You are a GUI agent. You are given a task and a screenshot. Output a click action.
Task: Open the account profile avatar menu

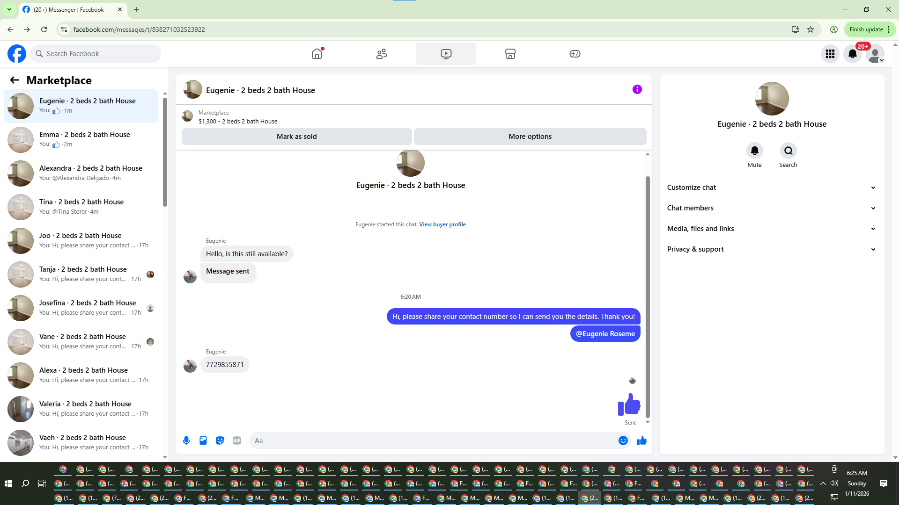[x=875, y=54]
